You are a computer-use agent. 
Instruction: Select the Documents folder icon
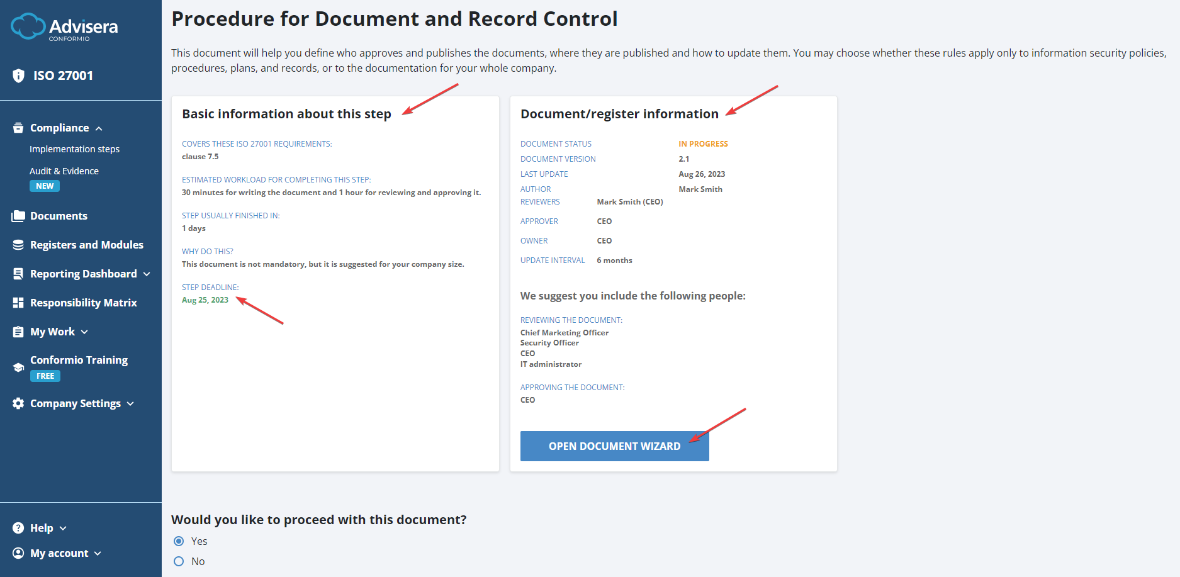click(18, 216)
